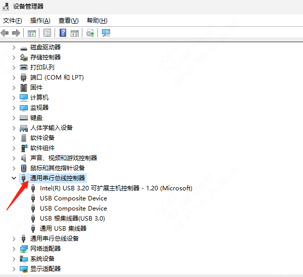Click the printer icon beside 打印队列
303x277 pixels.
pos(24,67)
